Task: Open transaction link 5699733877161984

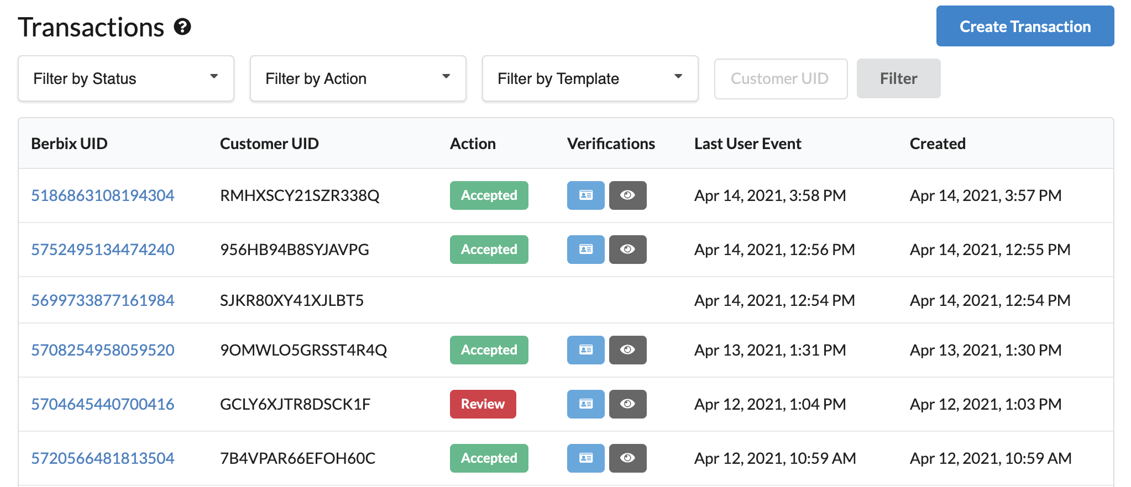Action: [103, 300]
